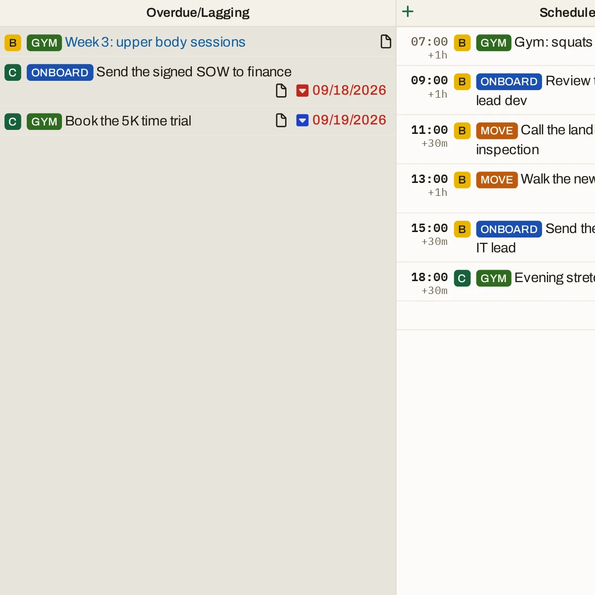Click the 09/18/2026 due date
Screen dimensions: 595x595
pyautogui.click(x=349, y=90)
